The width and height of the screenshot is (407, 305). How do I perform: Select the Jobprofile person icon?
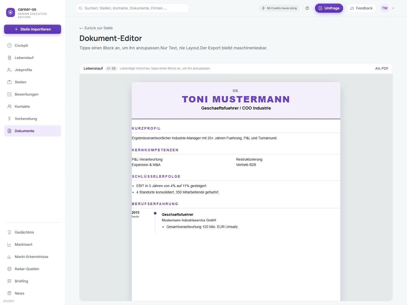[9, 70]
